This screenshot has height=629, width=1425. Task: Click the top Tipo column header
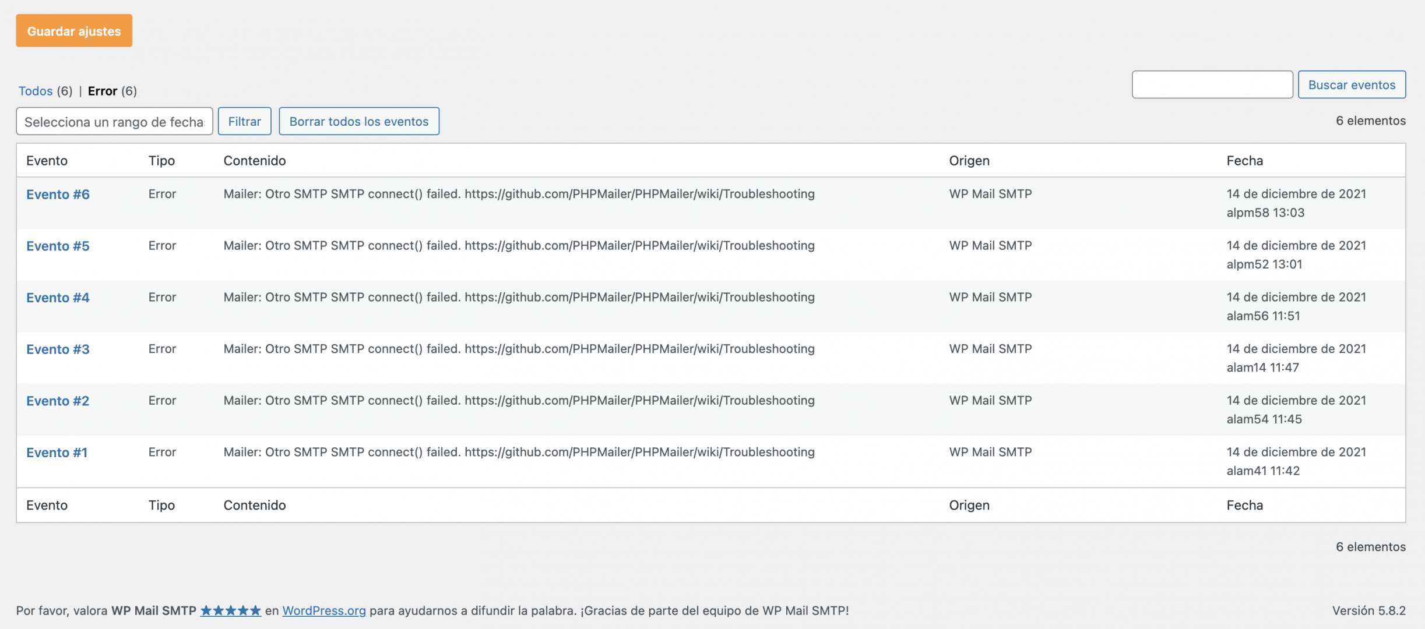coord(161,160)
